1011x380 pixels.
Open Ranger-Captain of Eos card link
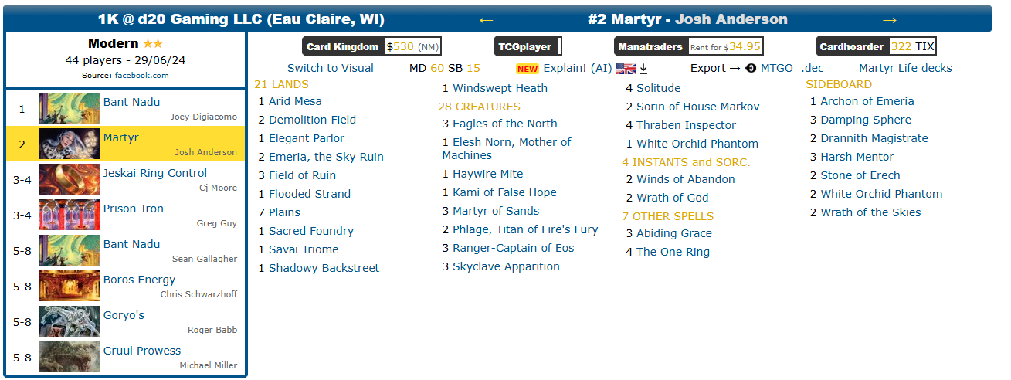(514, 248)
